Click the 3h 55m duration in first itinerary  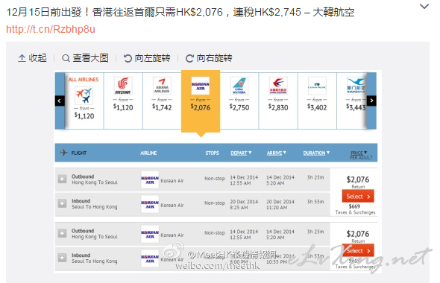coord(315,202)
